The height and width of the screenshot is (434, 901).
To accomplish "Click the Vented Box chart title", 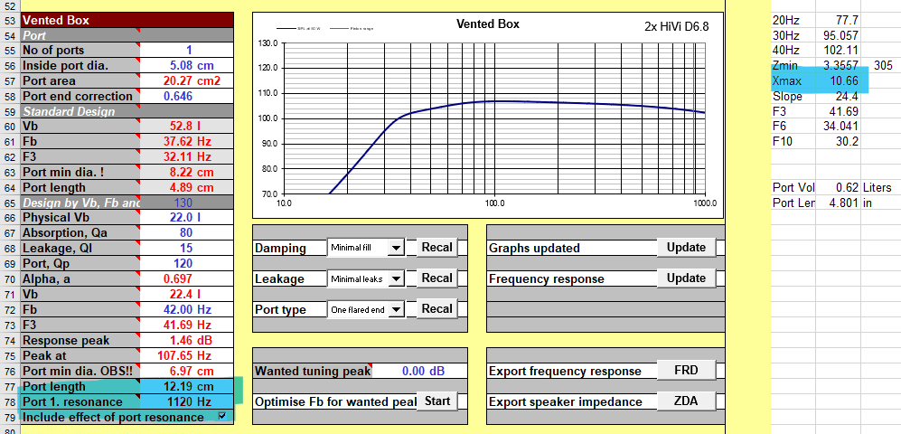I will point(487,24).
